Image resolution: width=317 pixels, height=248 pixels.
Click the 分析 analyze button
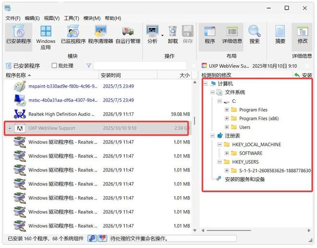[152, 35]
